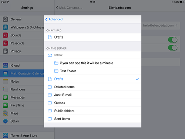Click hello@ellenbadat.com account text
Screen dimensions: 185x139
coord(158,26)
